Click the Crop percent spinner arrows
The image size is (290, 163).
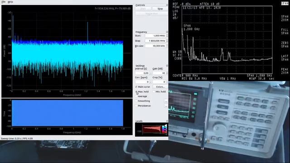tap(167, 81)
